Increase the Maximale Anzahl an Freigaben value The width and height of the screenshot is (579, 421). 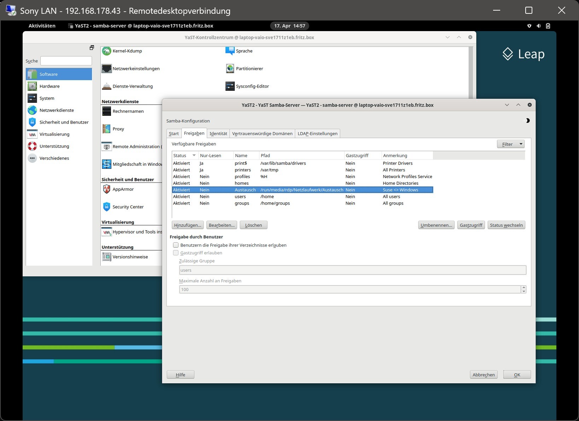524,287
